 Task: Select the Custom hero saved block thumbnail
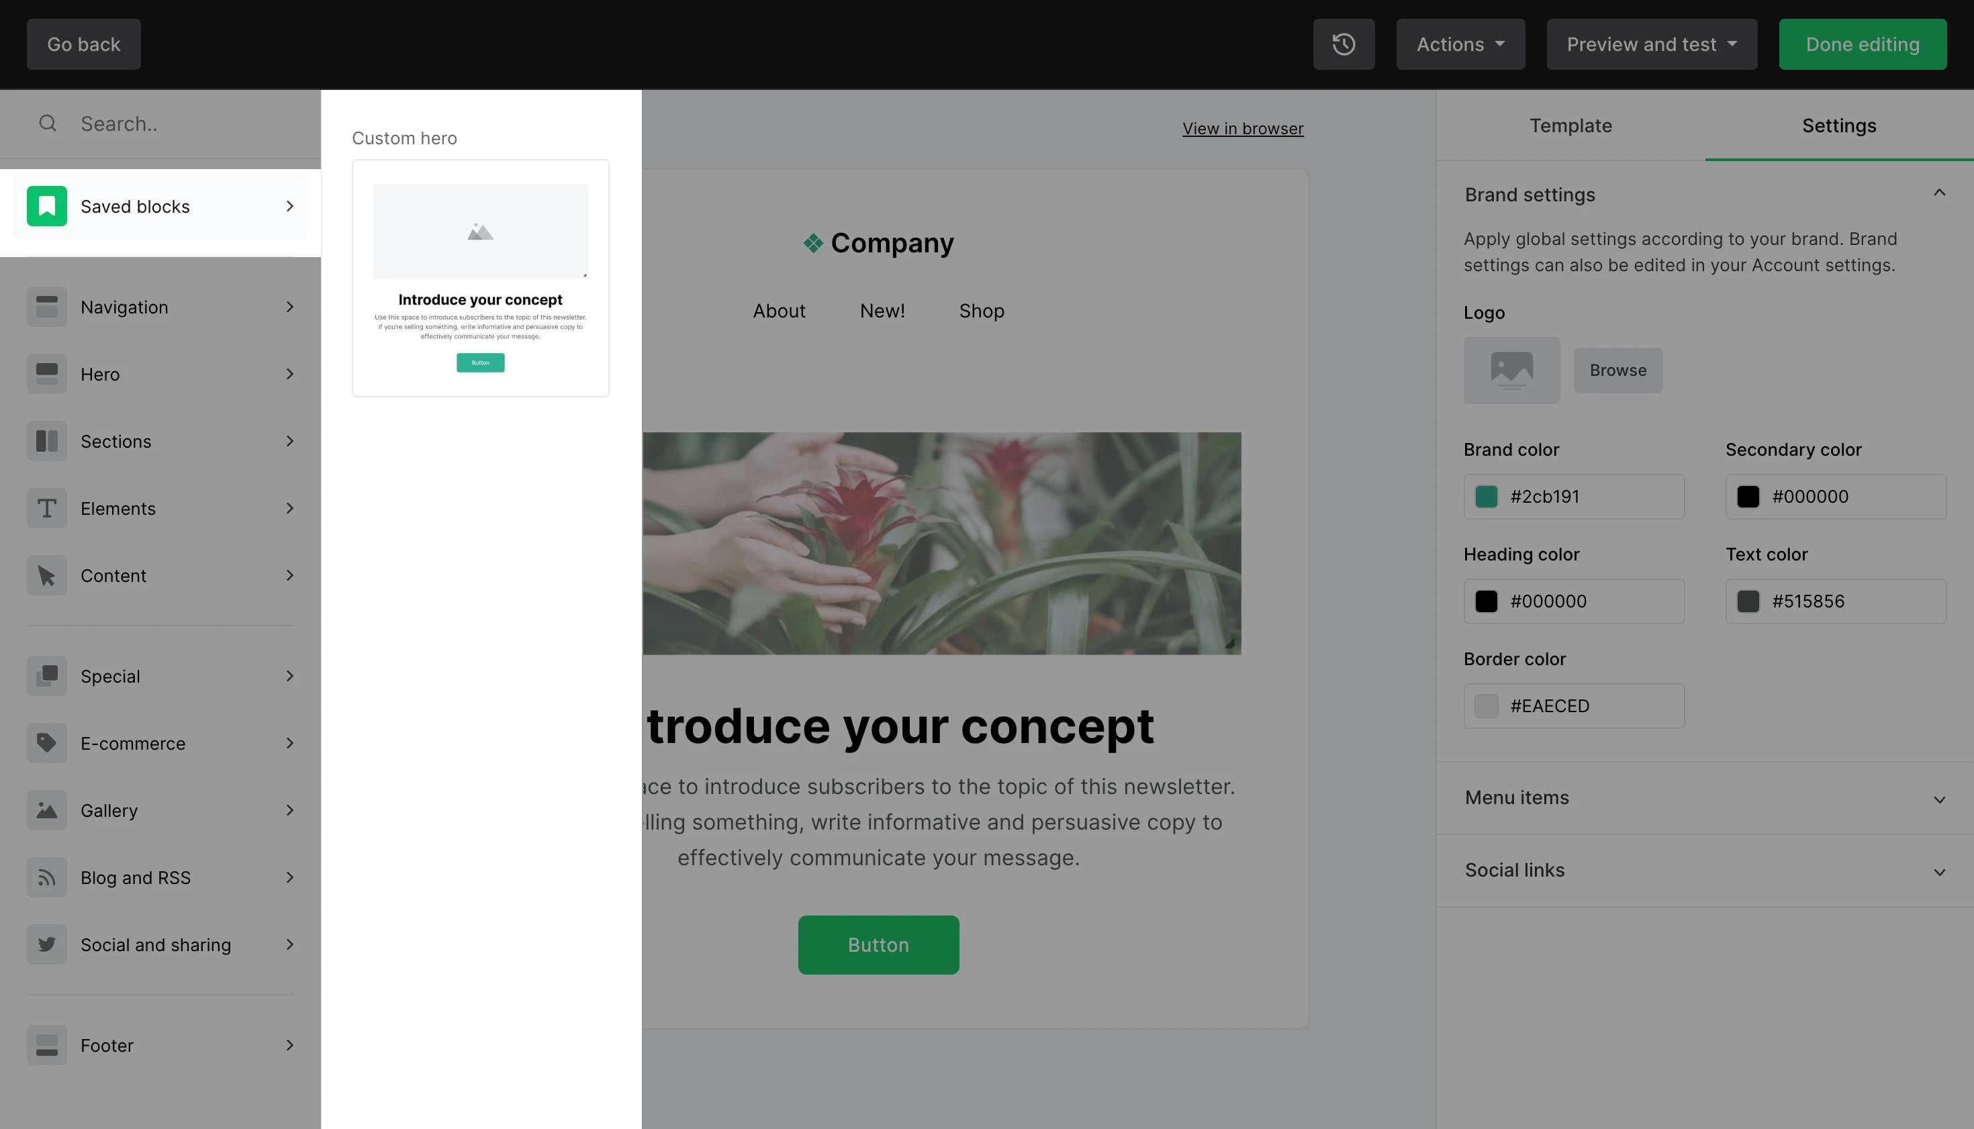(x=480, y=278)
